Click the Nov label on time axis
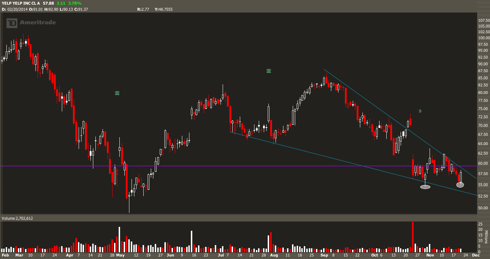Screen dimensions: 490x259 (430, 256)
